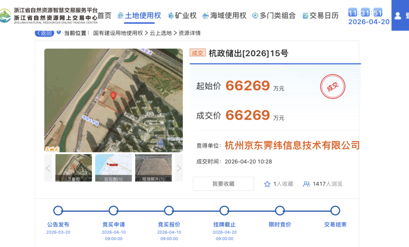Go to 海域使用权 section
Image resolution: width=409 pixels, height=247 pixels.
tap(224, 16)
